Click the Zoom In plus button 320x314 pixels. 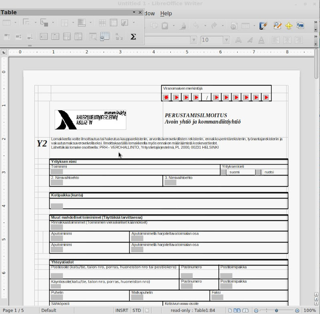pos(298,310)
